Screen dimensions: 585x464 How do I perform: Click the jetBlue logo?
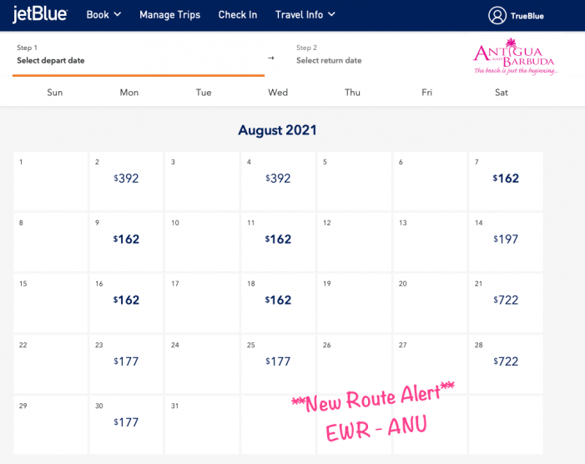pyautogui.click(x=40, y=14)
